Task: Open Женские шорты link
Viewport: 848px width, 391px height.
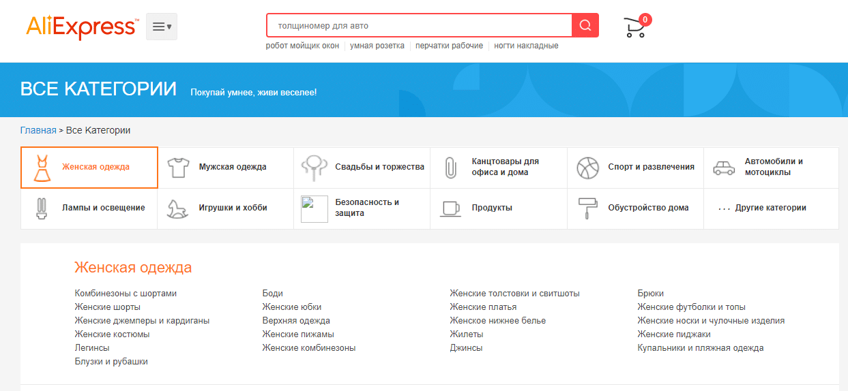Action: [108, 307]
